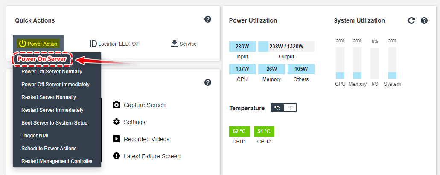The image size is (440, 175).
Task: Click the CPU1 62 °C temperature badge
Action: point(239,131)
